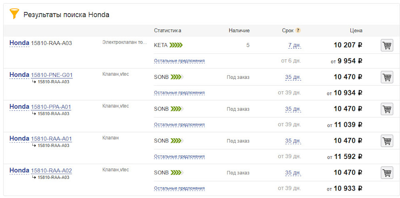The height and width of the screenshot is (198, 400).
Task: Open part number 15810-RAA-A02 link
Action: 51,171
